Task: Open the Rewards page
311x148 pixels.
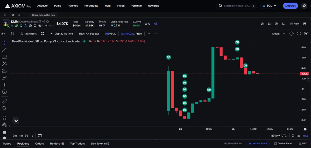Action: tap(153, 6)
